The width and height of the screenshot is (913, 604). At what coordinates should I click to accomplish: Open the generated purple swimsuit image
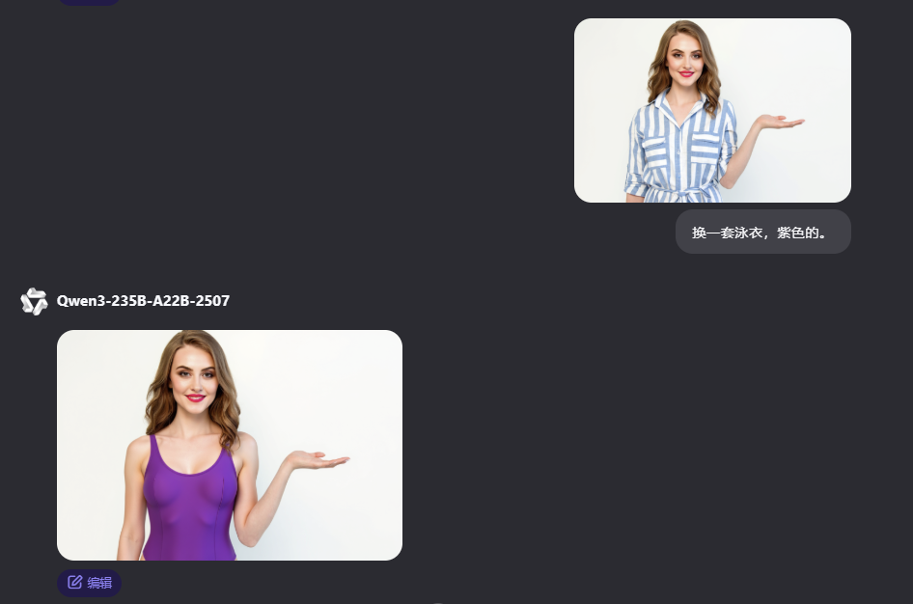tap(230, 445)
